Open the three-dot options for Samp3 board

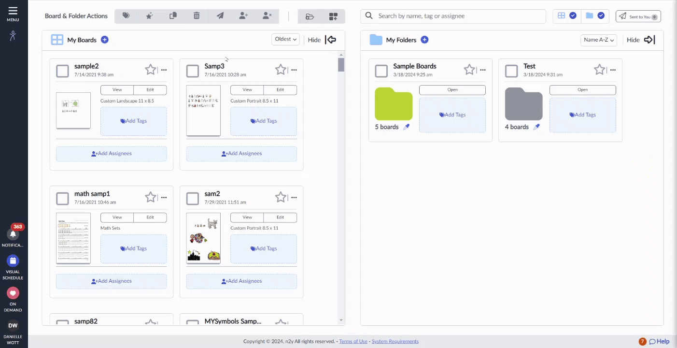click(294, 70)
